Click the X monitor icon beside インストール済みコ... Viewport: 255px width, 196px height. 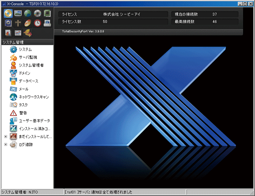(x=13, y=128)
